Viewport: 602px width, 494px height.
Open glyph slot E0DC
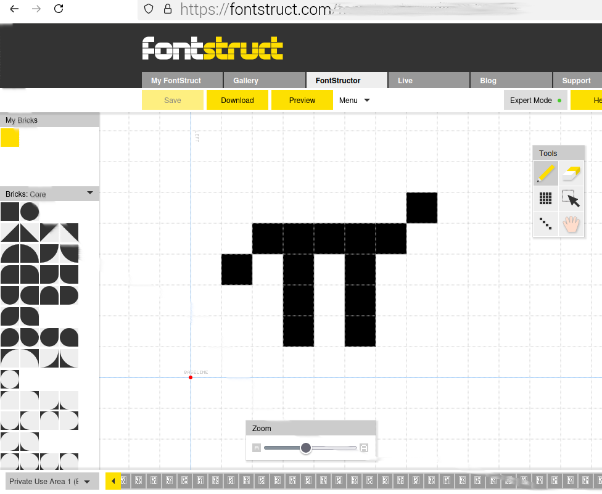coord(369,480)
